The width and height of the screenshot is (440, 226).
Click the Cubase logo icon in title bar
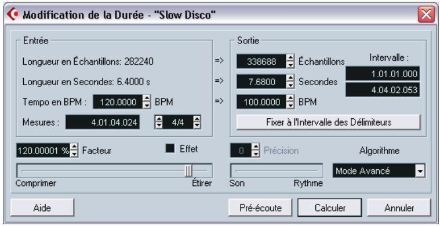click(x=12, y=14)
